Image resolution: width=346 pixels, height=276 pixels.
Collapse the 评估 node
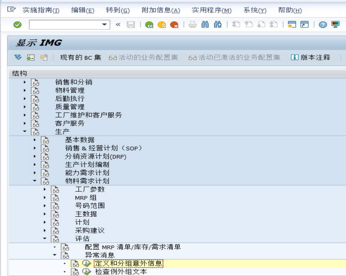click(45, 238)
